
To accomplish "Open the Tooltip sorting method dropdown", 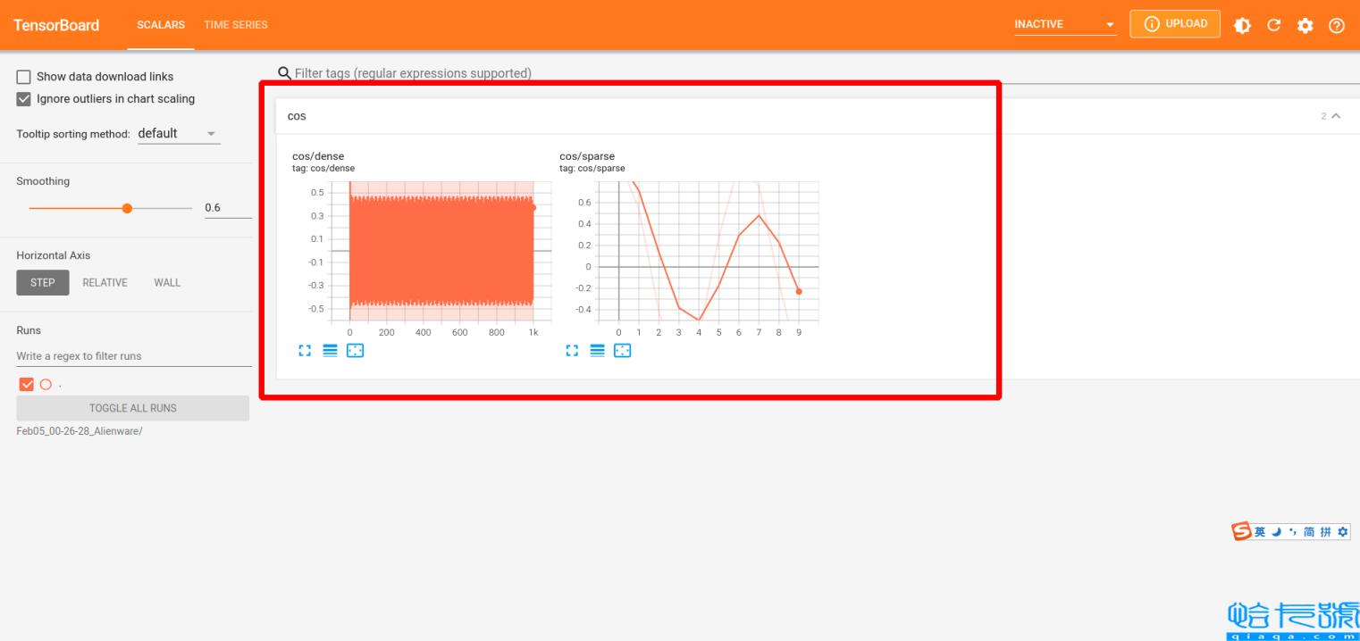I will [x=179, y=134].
